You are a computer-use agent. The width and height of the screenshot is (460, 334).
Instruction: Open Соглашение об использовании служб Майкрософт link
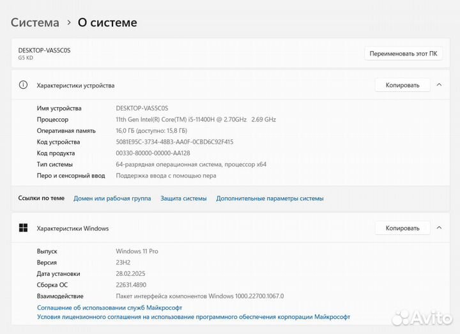click(x=109, y=308)
